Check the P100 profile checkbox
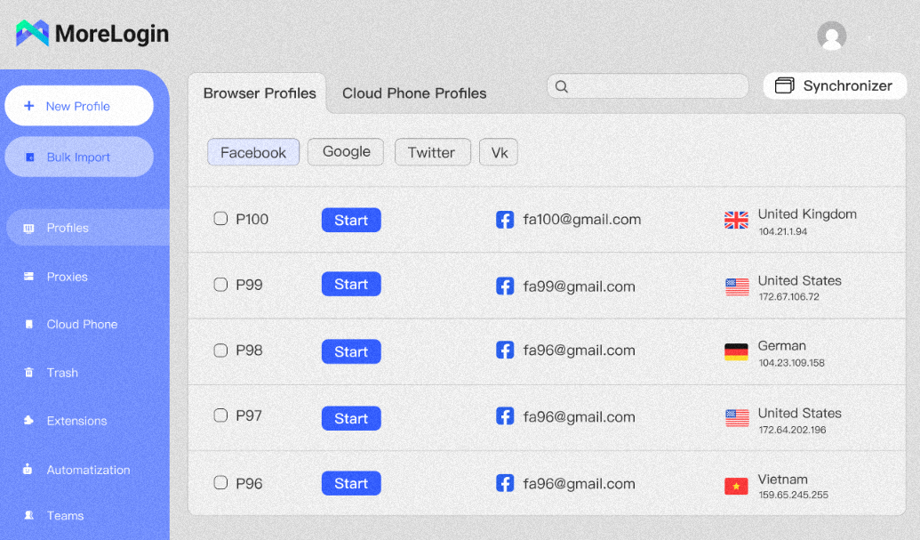This screenshot has height=540, width=920. pyautogui.click(x=220, y=219)
